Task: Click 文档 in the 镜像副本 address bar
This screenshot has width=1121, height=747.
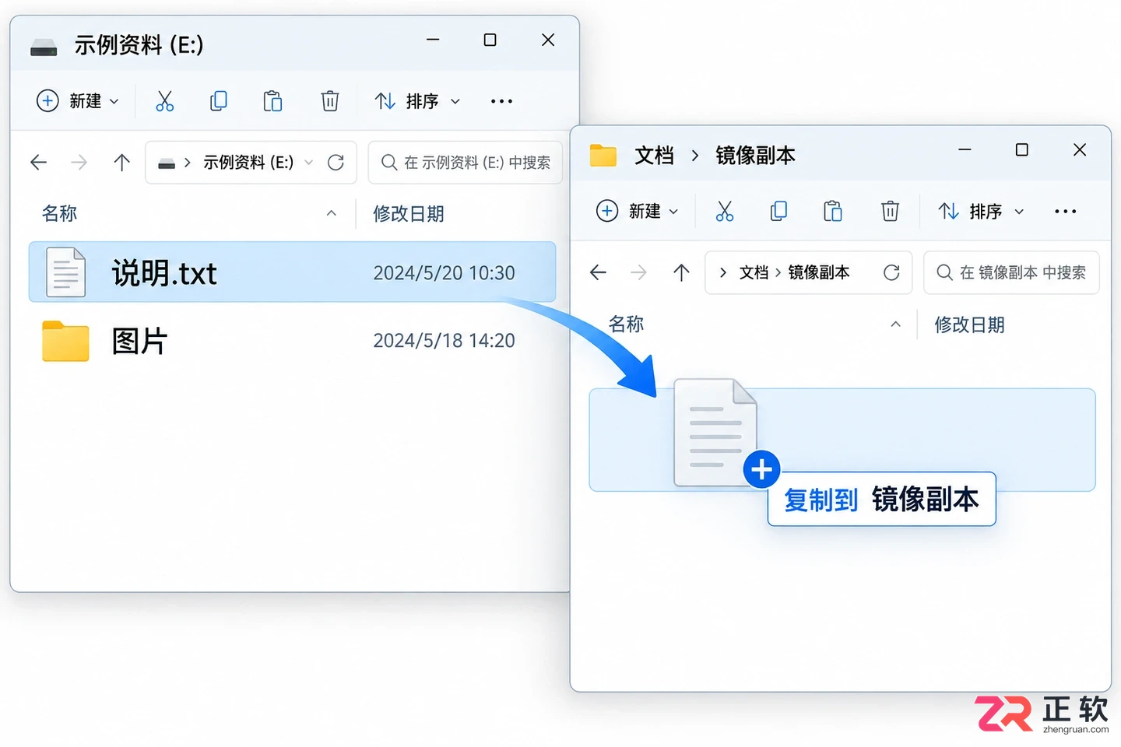Action: [754, 272]
